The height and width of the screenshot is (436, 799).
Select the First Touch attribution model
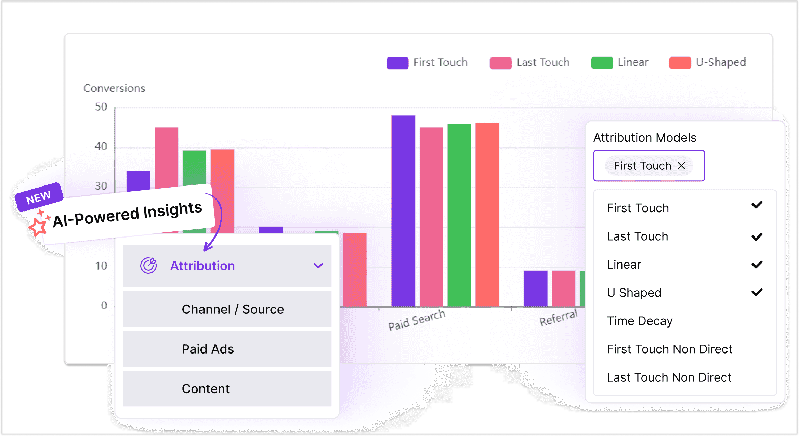click(639, 208)
